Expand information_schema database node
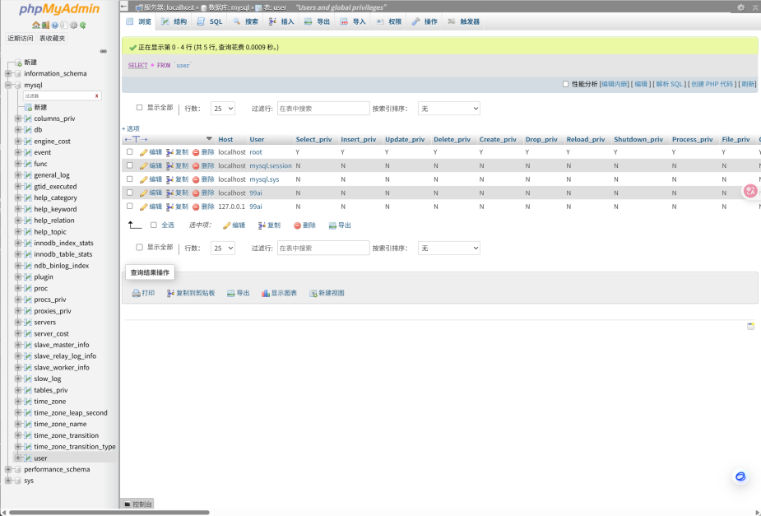The image size is (761, 516). point(7,74)
